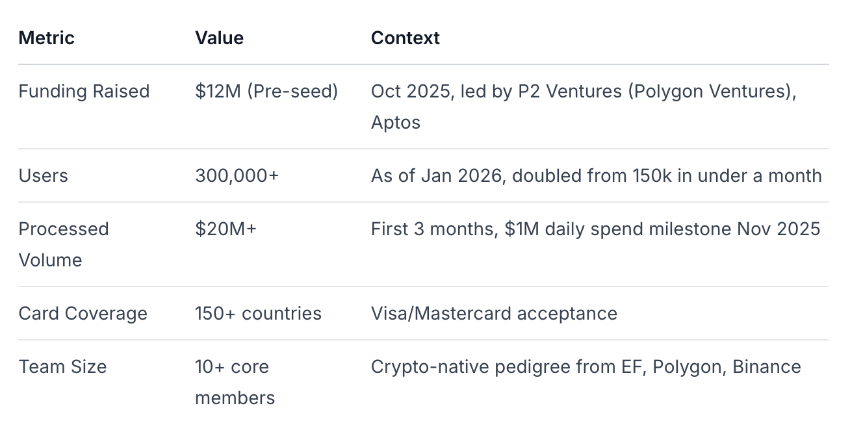Image resolution: width=863 pixels, height=434 pixels.
Task: Click the 150+ countries value
Action: coord(258,314)
